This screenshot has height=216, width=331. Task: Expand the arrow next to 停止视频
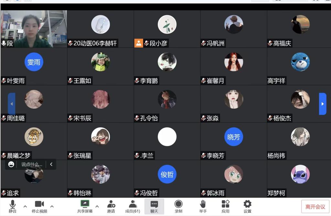[x=52, y=206]
